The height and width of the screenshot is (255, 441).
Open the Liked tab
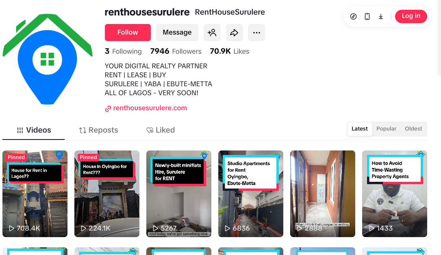pyautogui.click(x=161, y=130)
